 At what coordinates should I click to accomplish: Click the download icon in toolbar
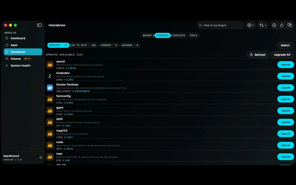(274, 25)
